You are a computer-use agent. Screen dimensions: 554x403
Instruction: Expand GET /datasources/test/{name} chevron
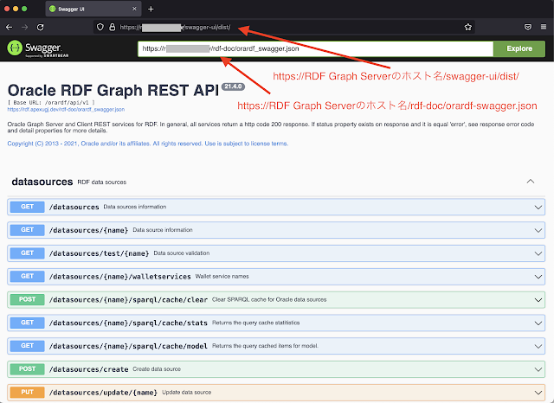click(538, 253)
